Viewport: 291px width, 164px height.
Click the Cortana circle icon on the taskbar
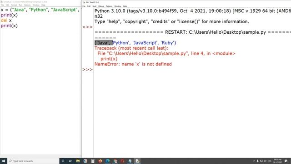[x=63, y=161]
